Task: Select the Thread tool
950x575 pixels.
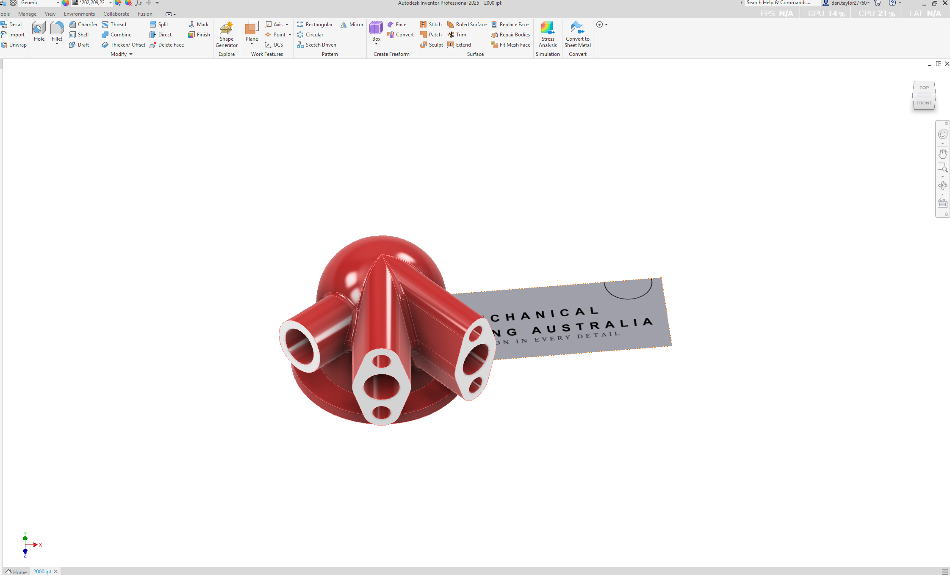Action: pos(114,24)
